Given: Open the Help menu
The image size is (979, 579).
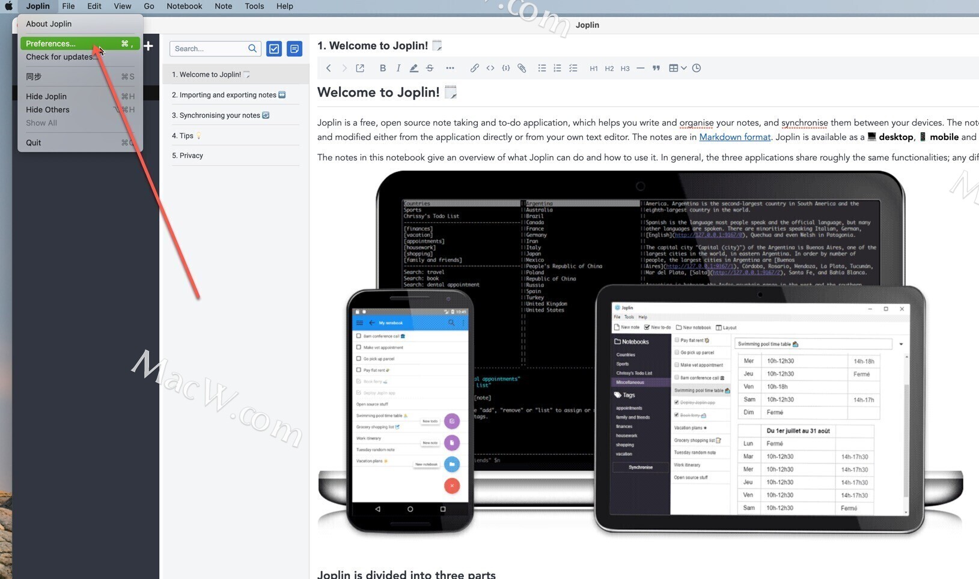Looking at the screenshot, I should click(x=285, y=6).
